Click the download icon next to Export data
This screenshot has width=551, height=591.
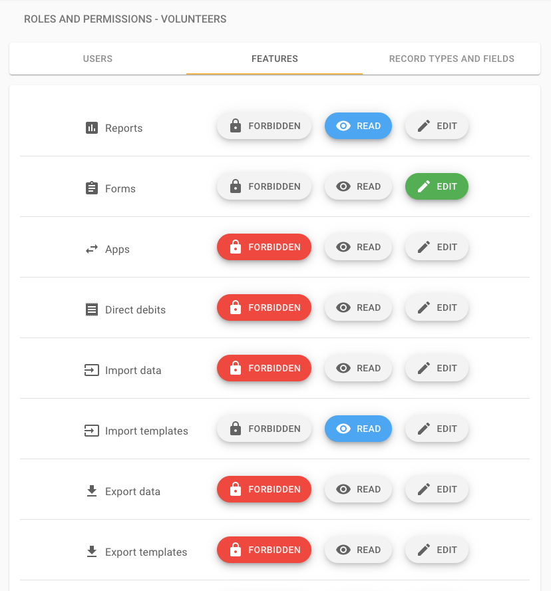(x=91, y=491)
